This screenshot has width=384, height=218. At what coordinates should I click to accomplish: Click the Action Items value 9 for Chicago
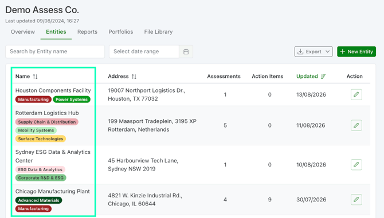click(269, 200)
